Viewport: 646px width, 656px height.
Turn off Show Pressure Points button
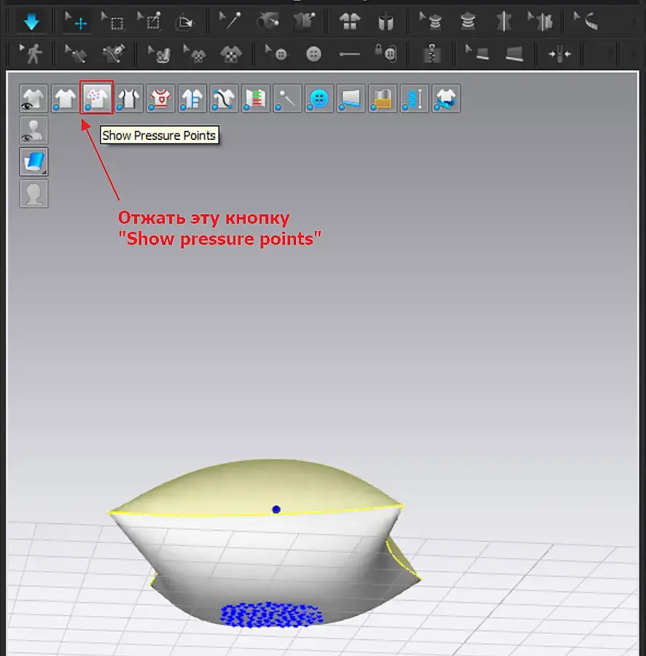[97, 98]
